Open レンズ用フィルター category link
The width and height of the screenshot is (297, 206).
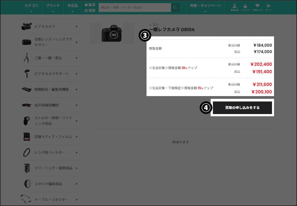tap(50, 152)
